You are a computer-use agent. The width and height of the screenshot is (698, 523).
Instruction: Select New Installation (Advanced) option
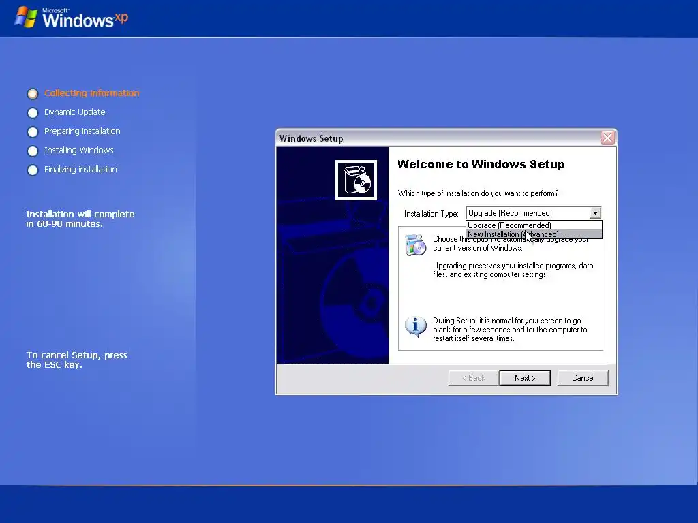[x=534, y=234]
